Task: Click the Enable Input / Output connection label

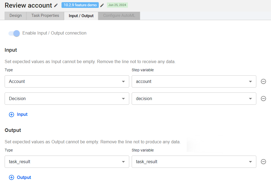Action: click(54, 33)
